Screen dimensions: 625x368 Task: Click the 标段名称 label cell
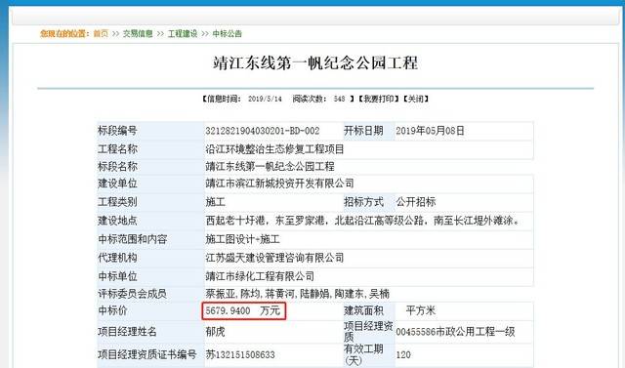pos(150,167)
